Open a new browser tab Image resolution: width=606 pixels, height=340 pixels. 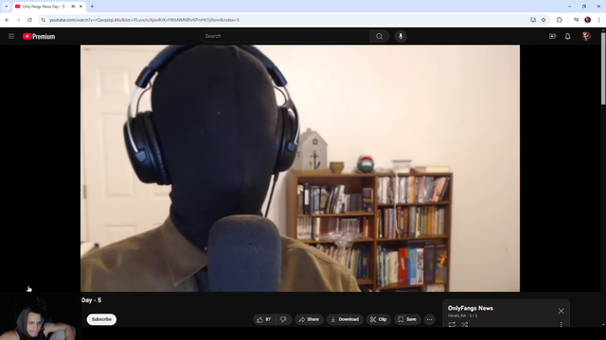point(92,7)
